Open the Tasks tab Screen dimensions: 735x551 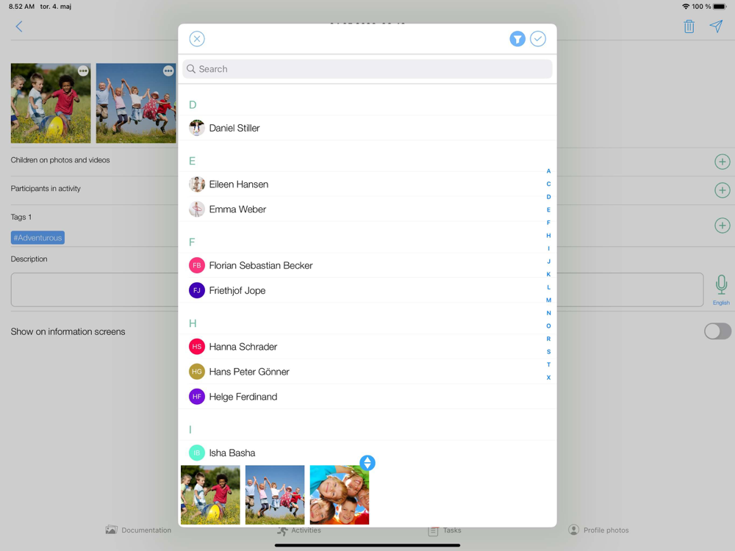coord(445,530)
